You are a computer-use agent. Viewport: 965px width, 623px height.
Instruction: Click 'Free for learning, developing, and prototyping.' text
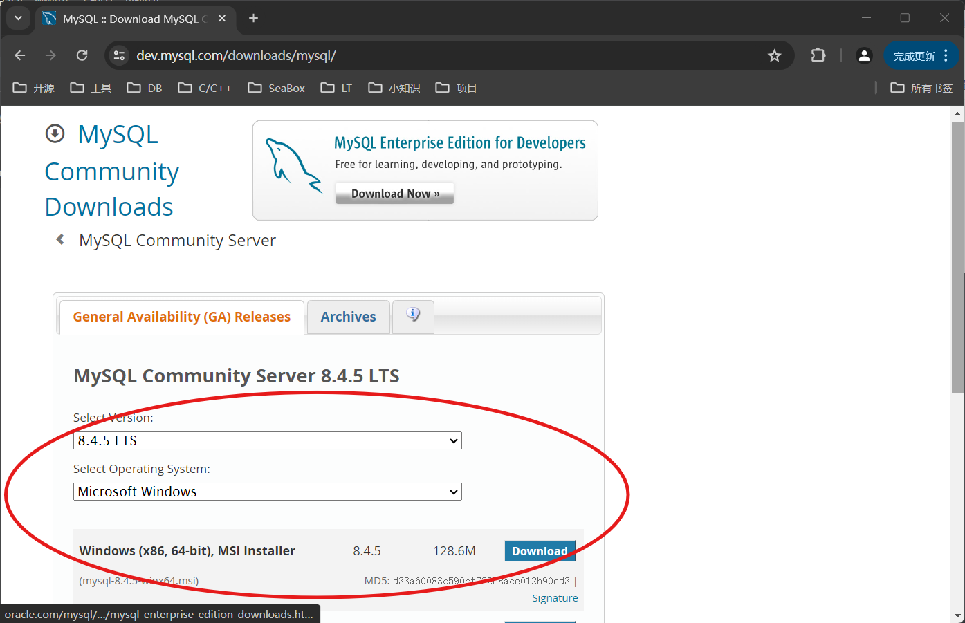(448, 165)
